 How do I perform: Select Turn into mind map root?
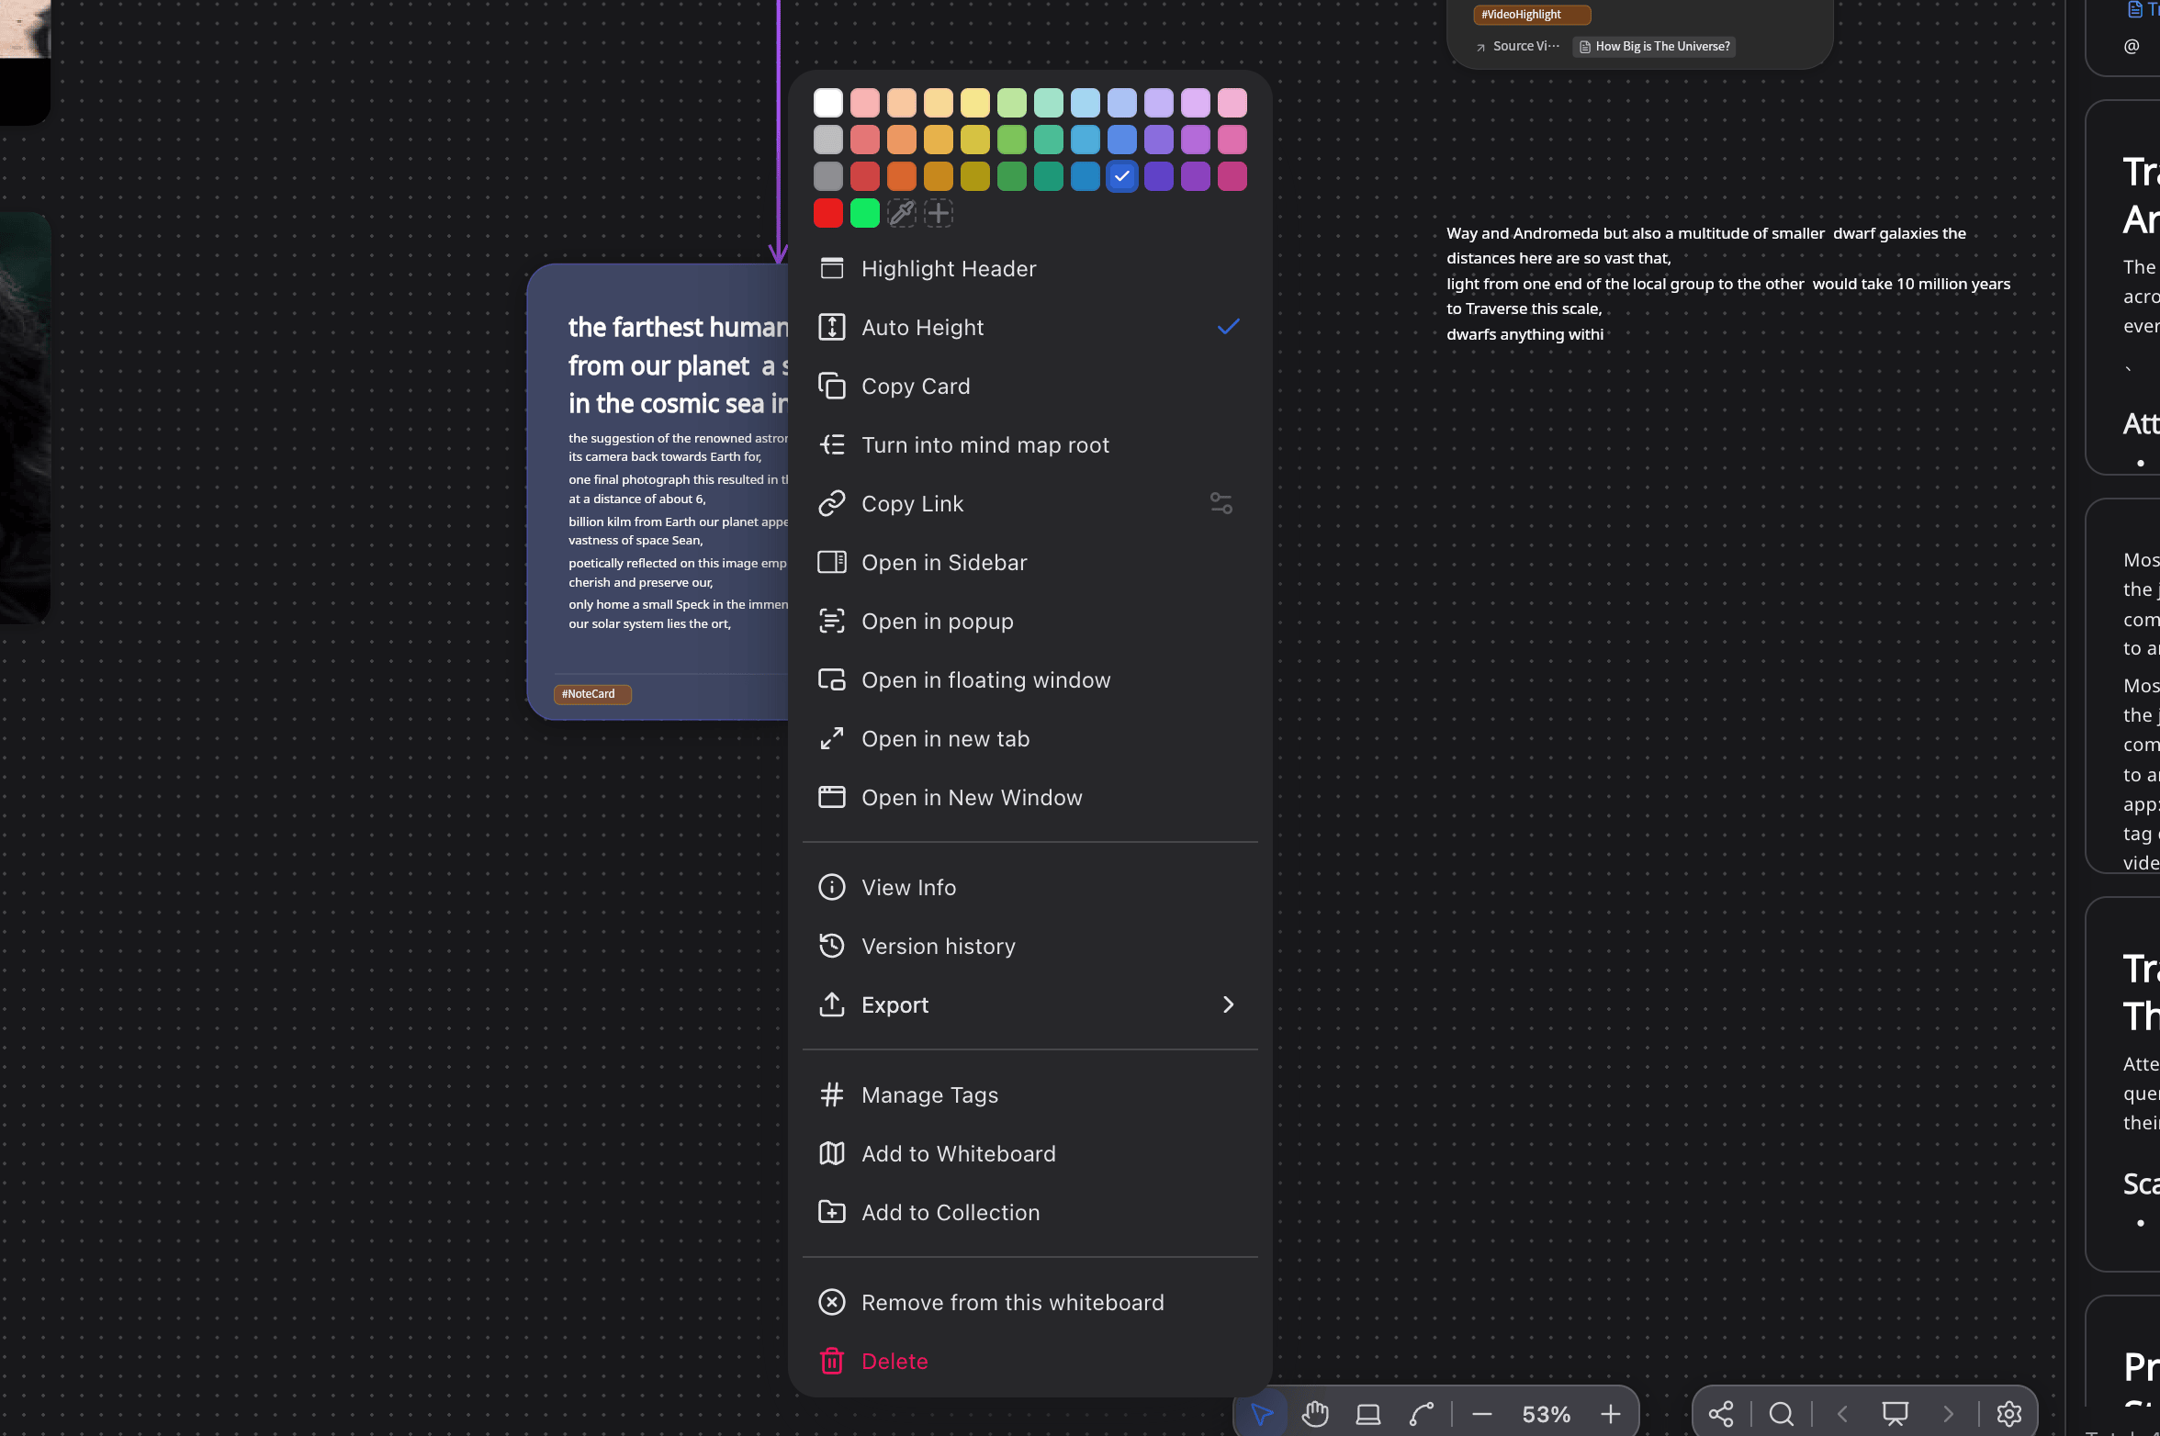tap(1030, 444)
